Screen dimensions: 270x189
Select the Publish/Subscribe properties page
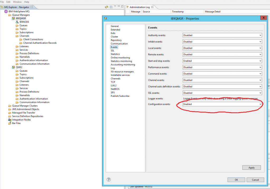click(120, 96)
